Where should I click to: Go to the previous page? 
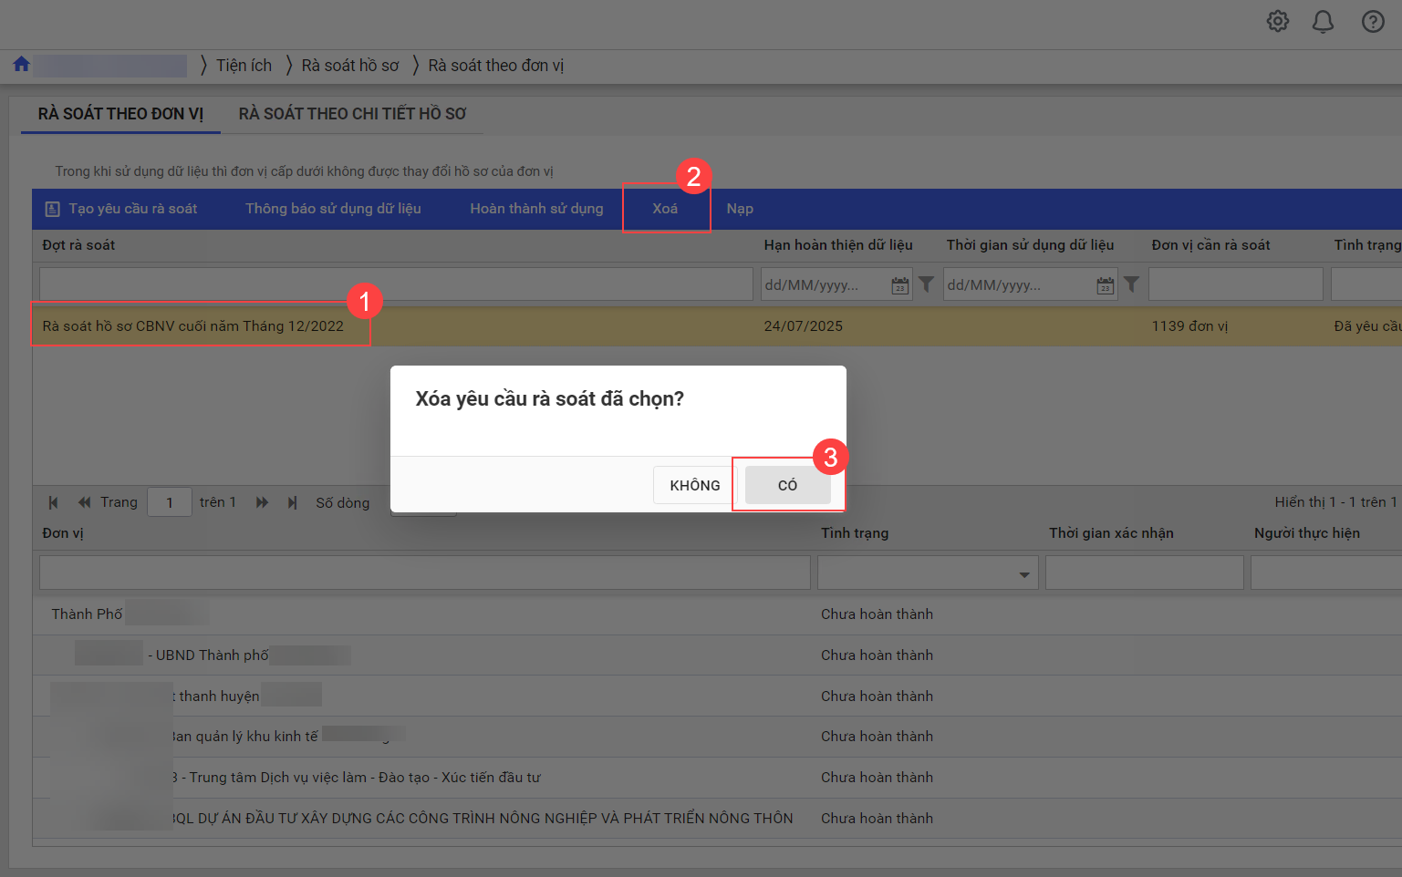tap(84, 502)
